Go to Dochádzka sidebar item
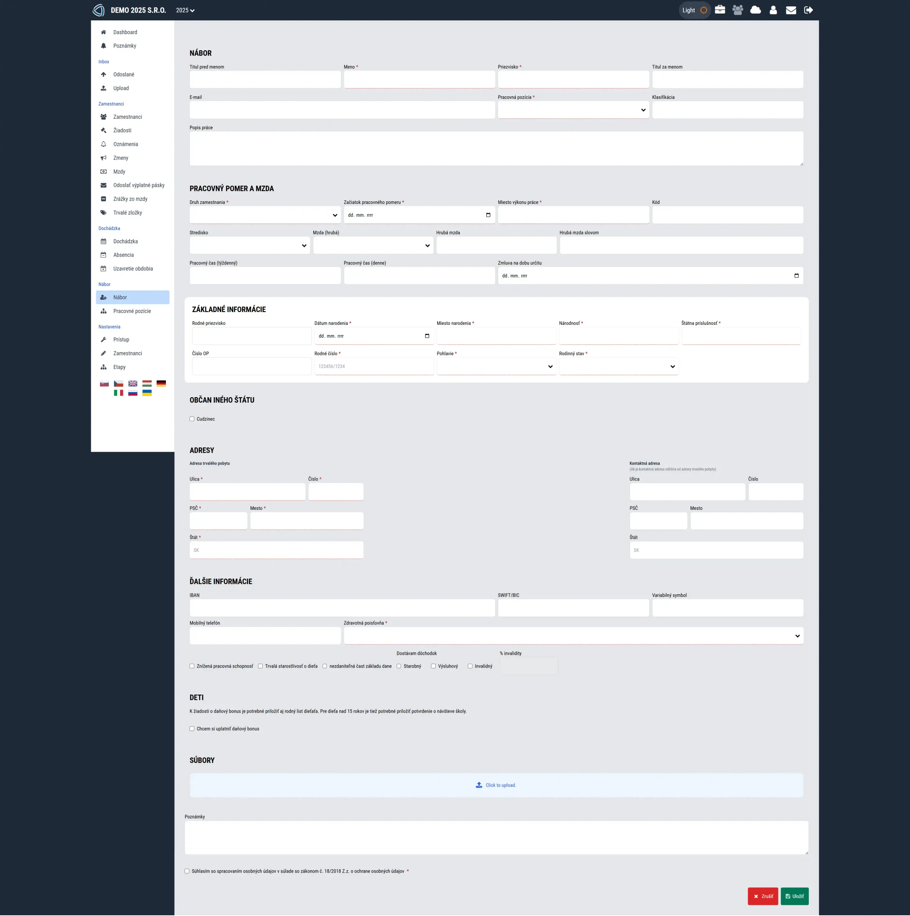Viewport: 910px width, 916px height. [125, 241]
